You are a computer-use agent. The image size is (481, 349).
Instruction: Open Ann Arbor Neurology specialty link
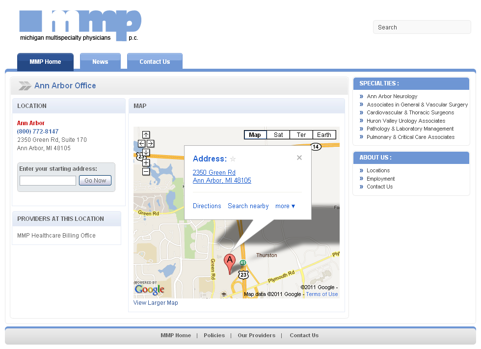(392, 97)
